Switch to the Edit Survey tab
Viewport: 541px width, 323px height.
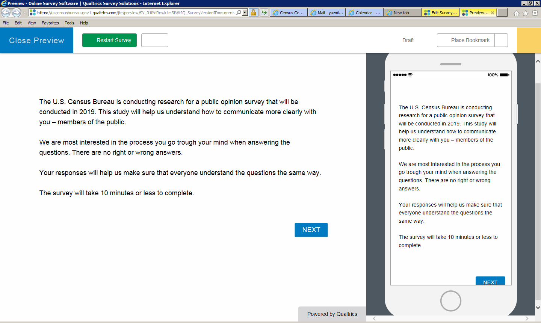pos(440,13)
